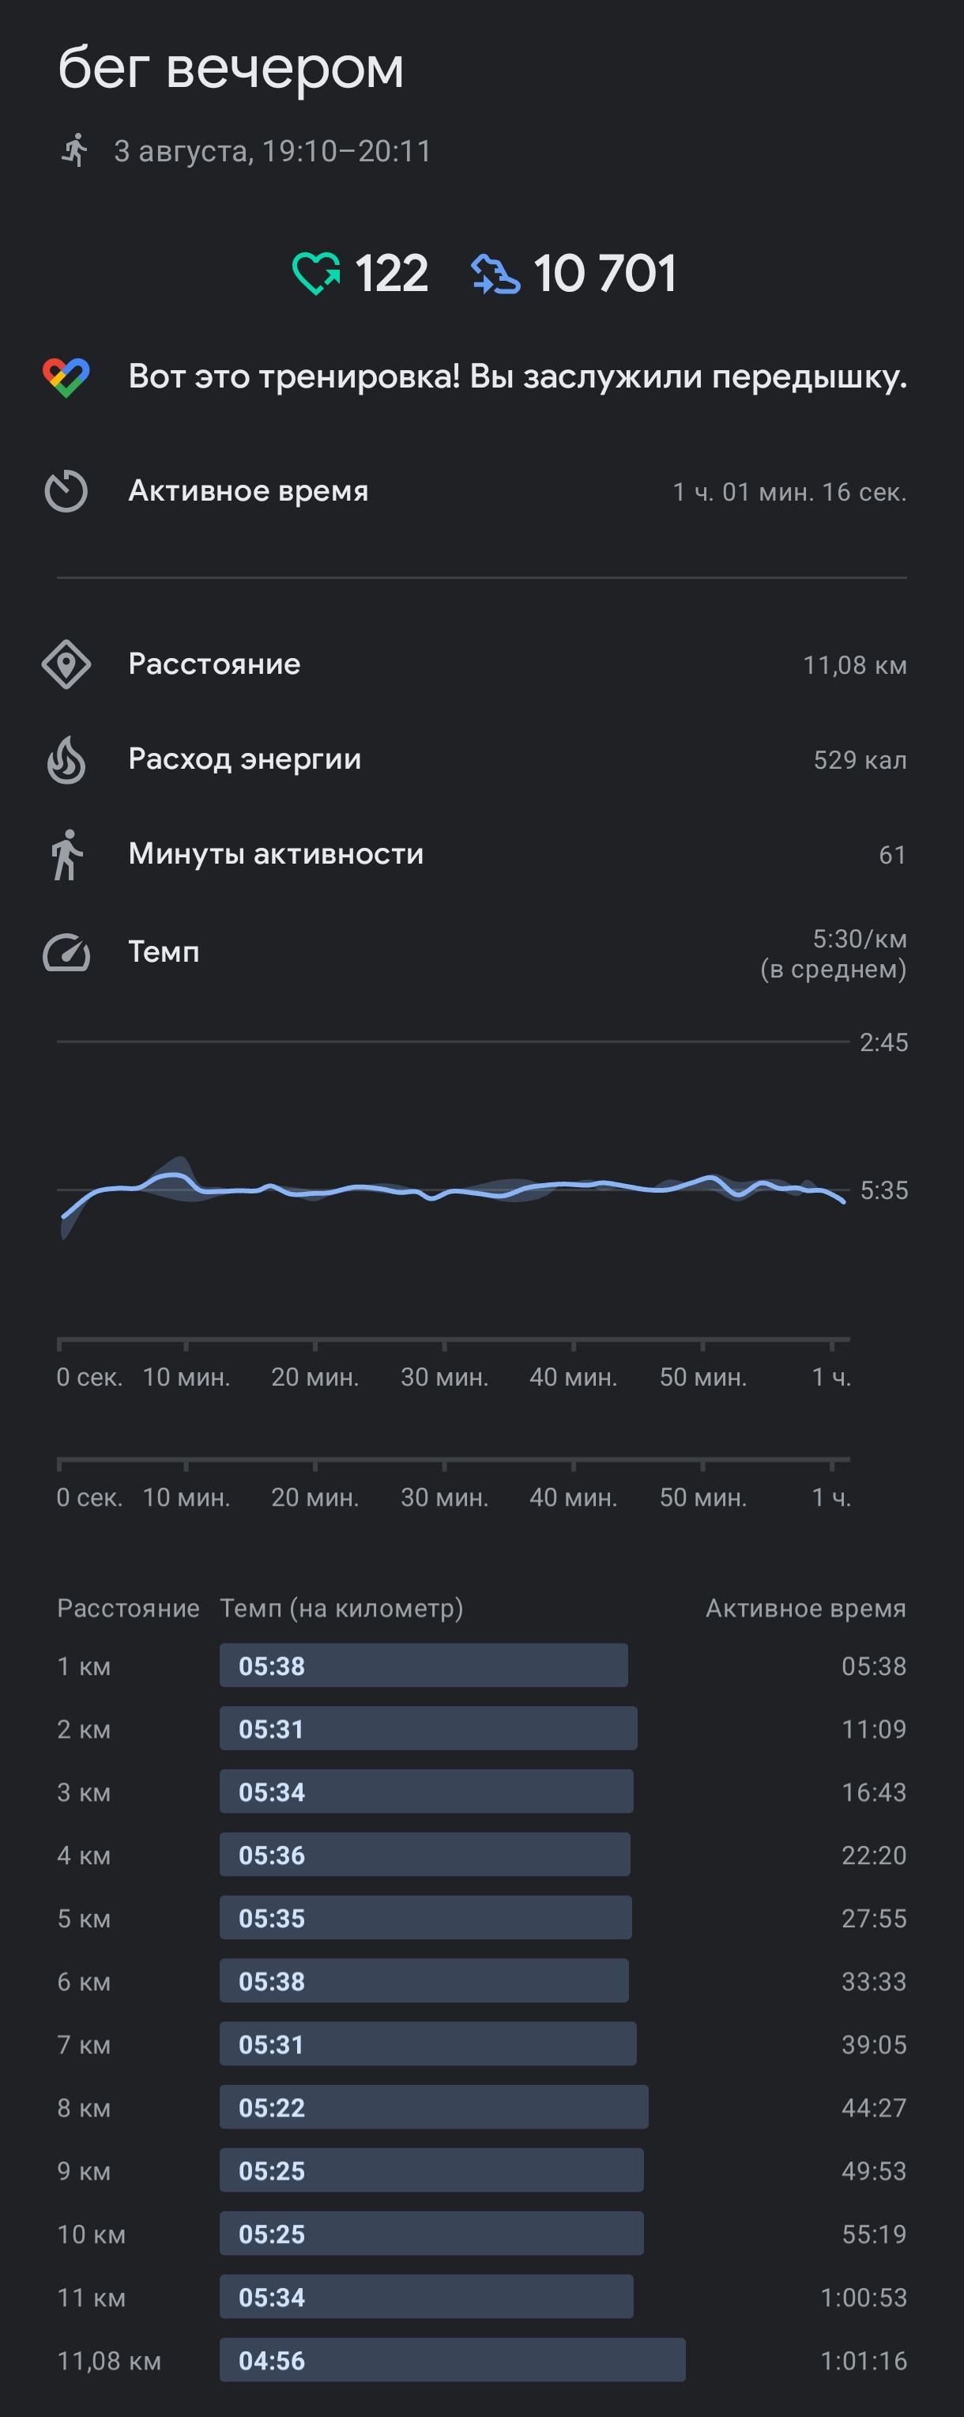Tap the Активное время stopwatch icon
Viewport: 964px width, 2417px height.
click(x=66, y=492)
